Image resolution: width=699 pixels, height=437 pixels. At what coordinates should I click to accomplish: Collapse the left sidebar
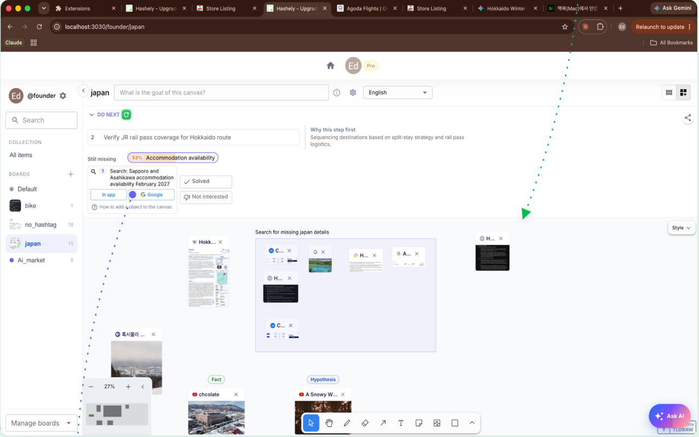pyautogui.click(x=83, y=91)
